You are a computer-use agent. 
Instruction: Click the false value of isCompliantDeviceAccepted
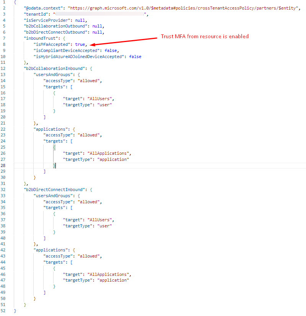(x=111, y=50)
